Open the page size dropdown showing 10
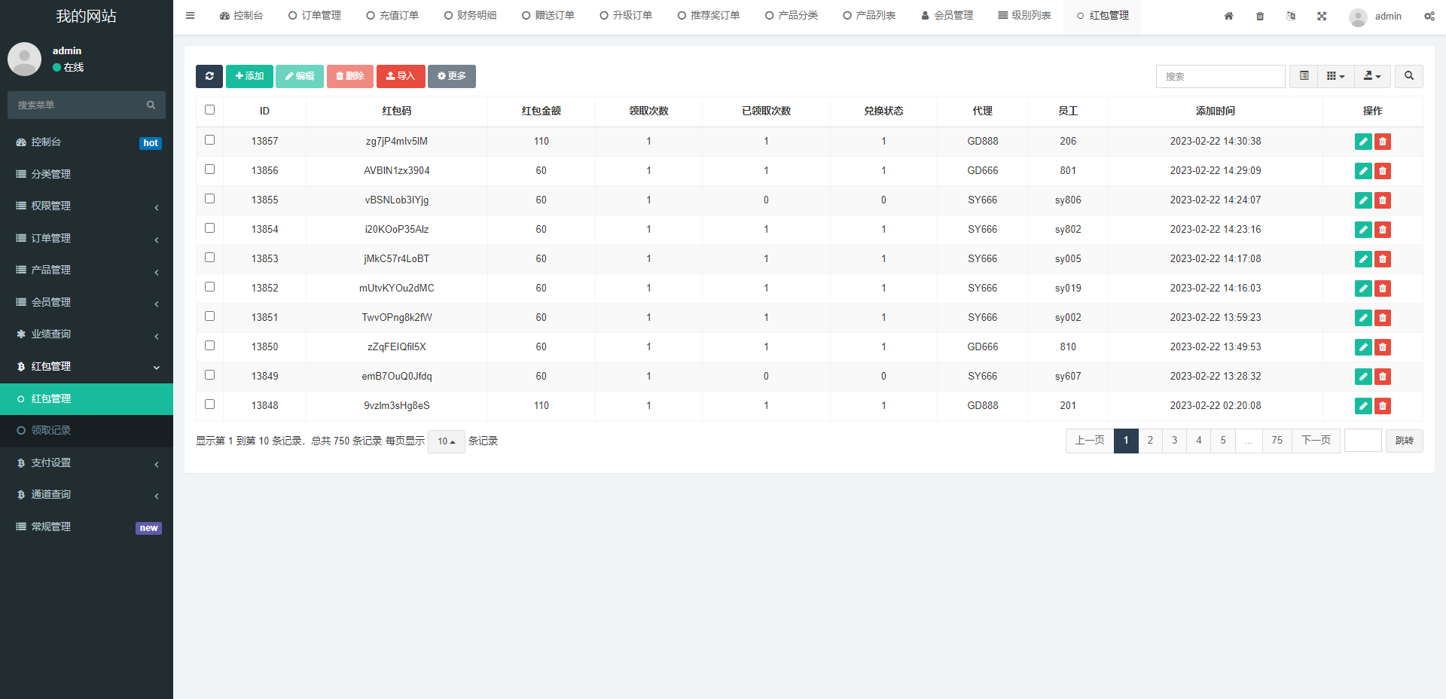 (446, 441)
